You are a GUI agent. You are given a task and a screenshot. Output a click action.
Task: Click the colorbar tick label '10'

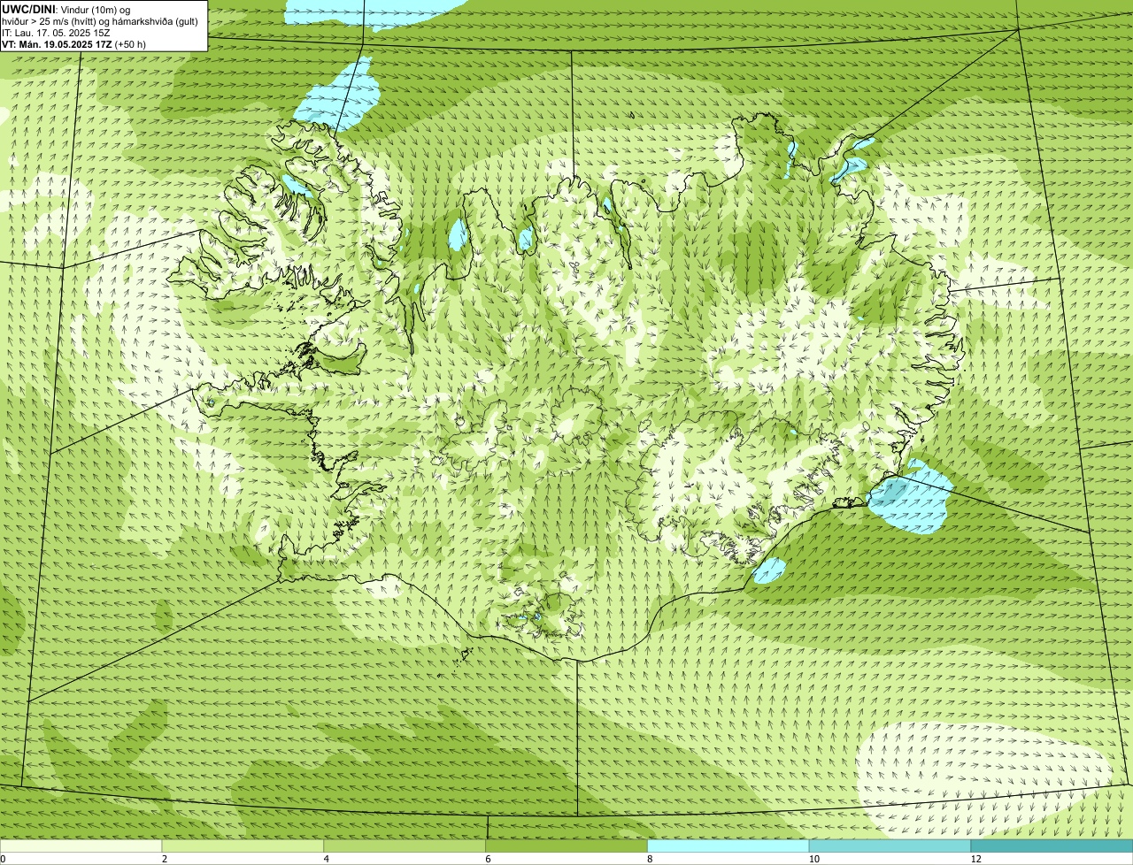click(813, 859)
